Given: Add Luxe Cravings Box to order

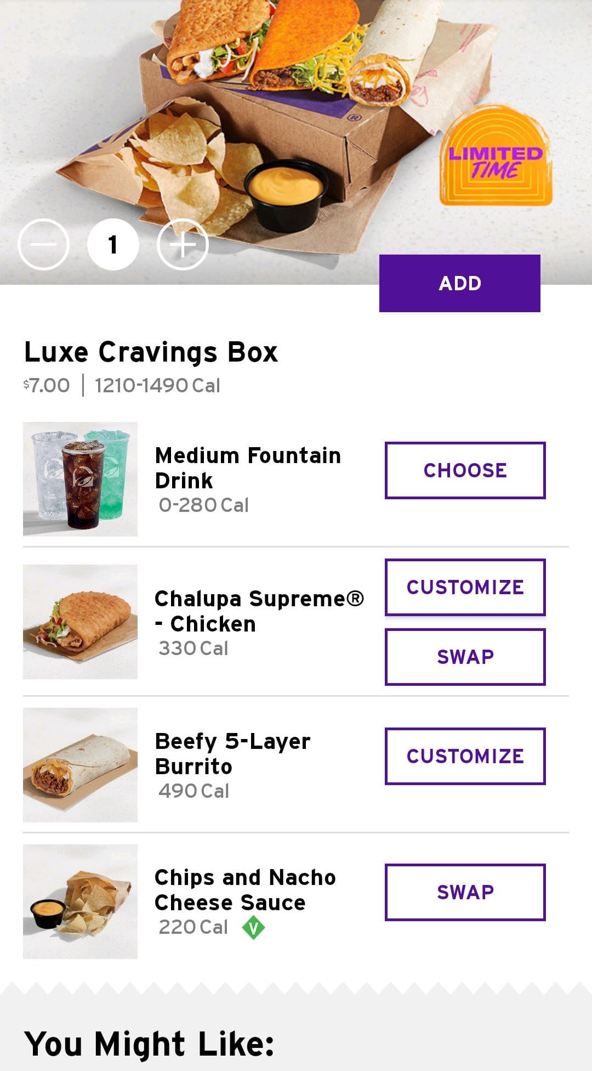Looking at the screenshot, I should [x=459, y=283].
